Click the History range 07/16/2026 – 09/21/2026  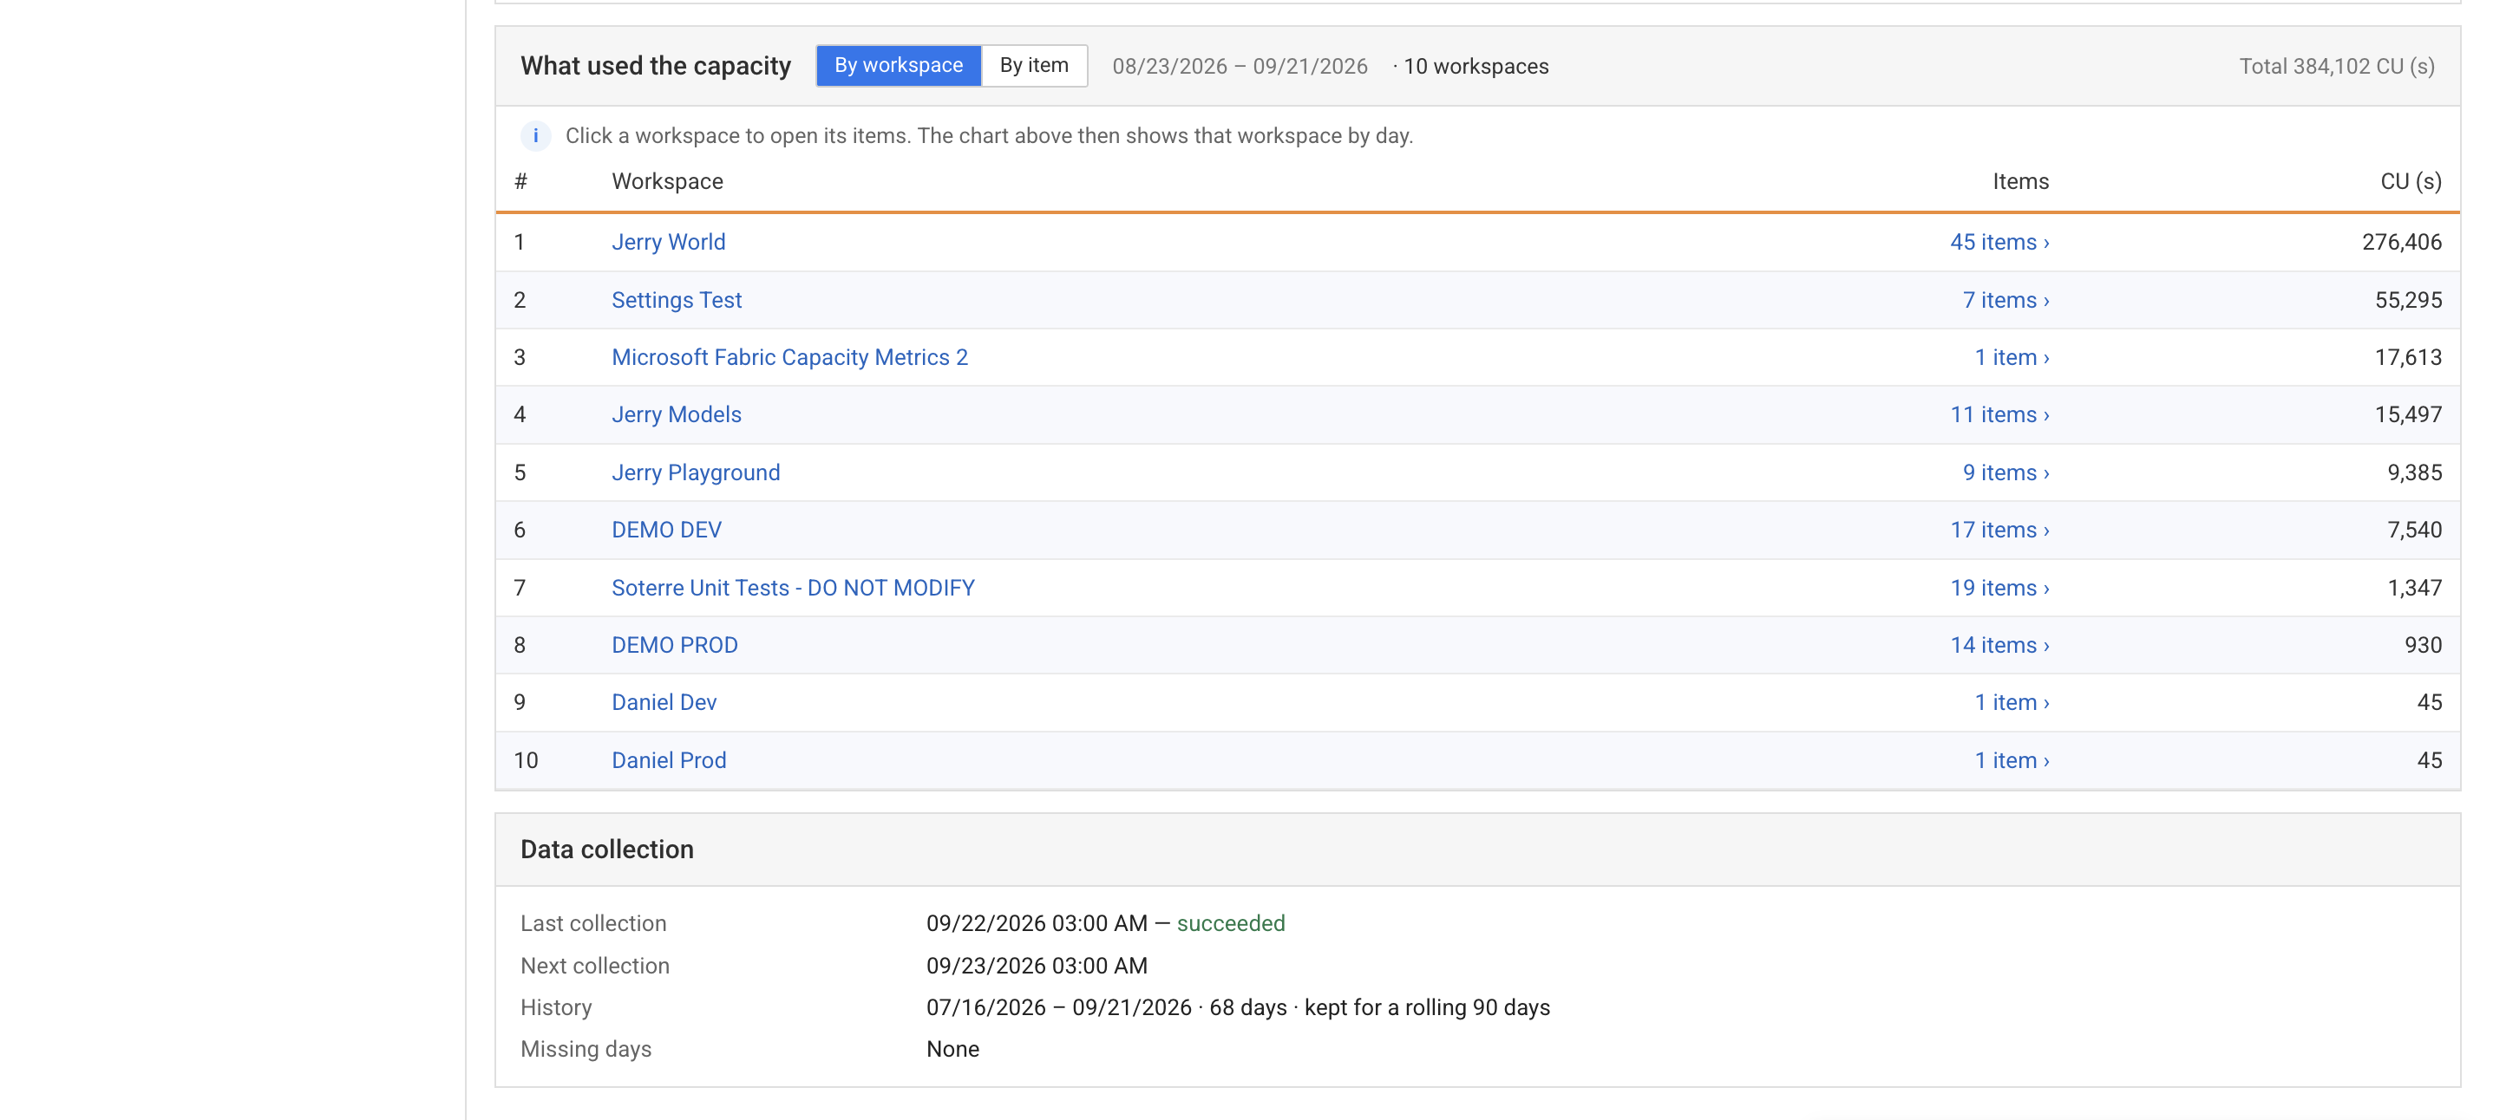[x=1059, y=1006]
